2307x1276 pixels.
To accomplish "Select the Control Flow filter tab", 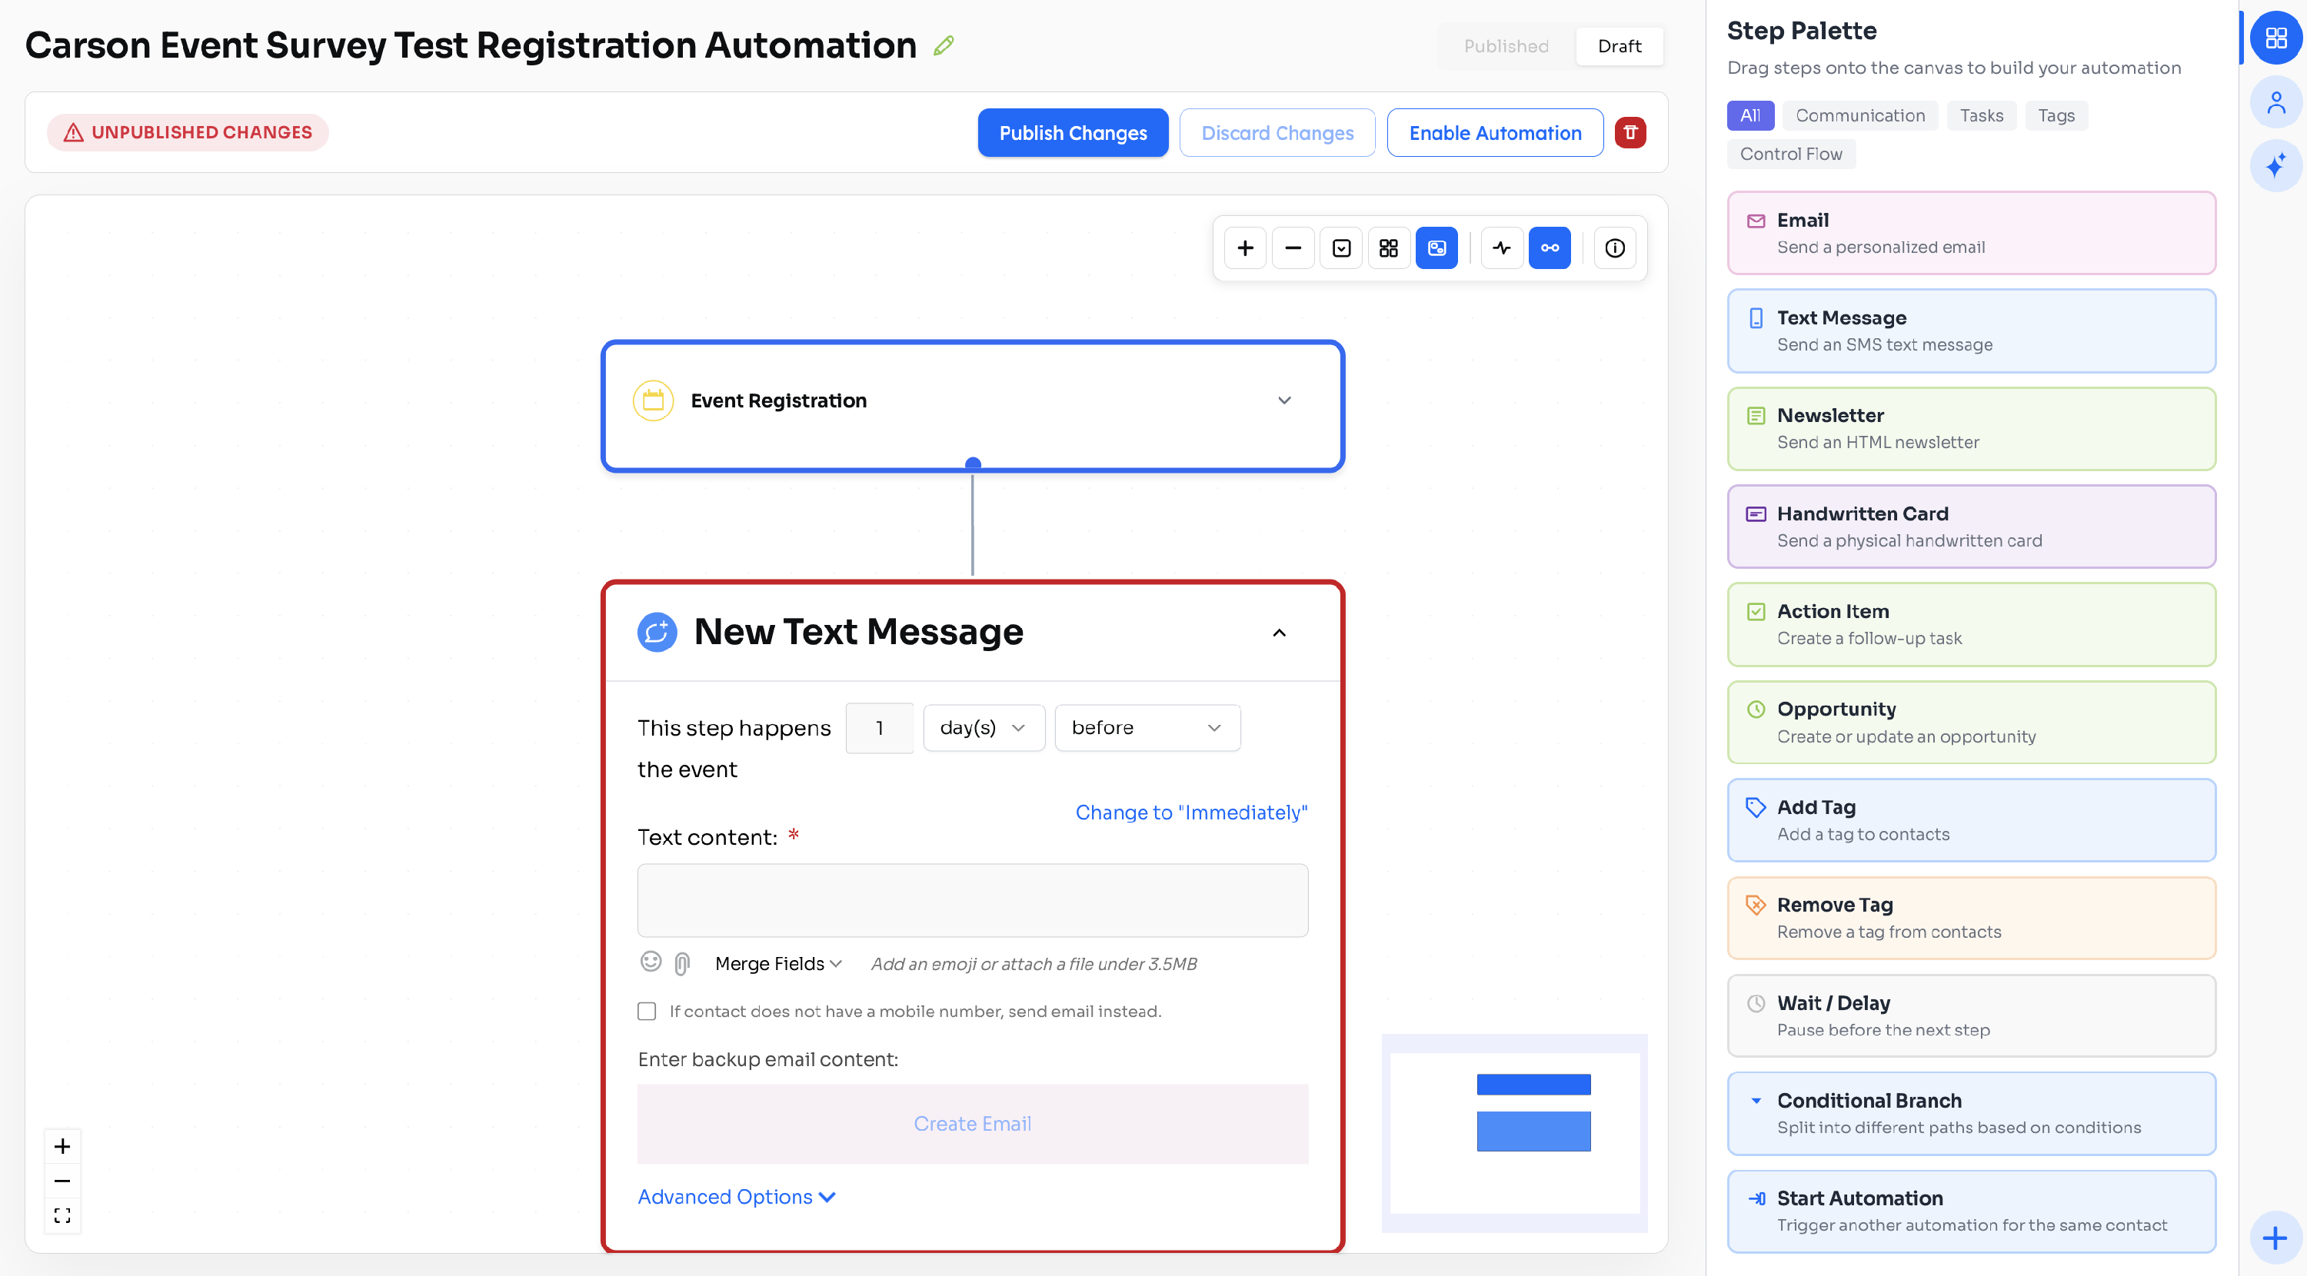I will [1790, 154].
